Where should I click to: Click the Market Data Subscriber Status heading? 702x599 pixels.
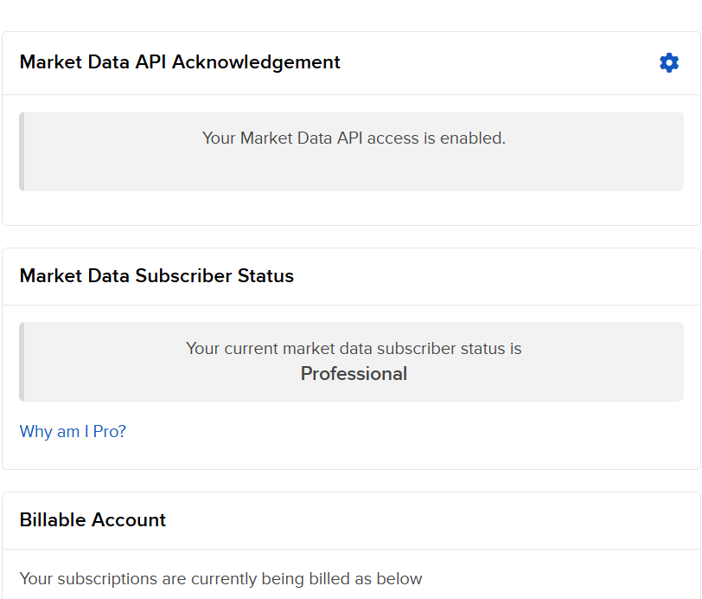[156, 275]
